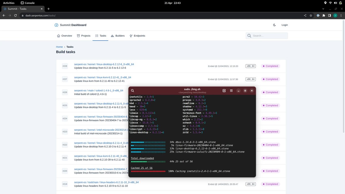The width and height of the screenshot is (345, 194).
Task: Click Completed badge on task #227
Action: 270,79
